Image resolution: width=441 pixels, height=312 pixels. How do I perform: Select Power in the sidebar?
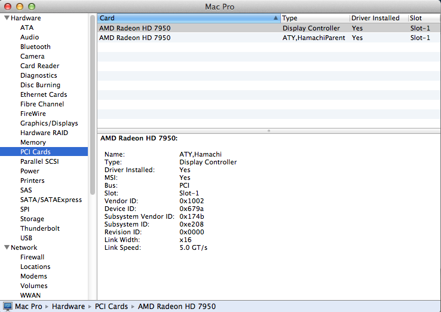coord(29,171)
